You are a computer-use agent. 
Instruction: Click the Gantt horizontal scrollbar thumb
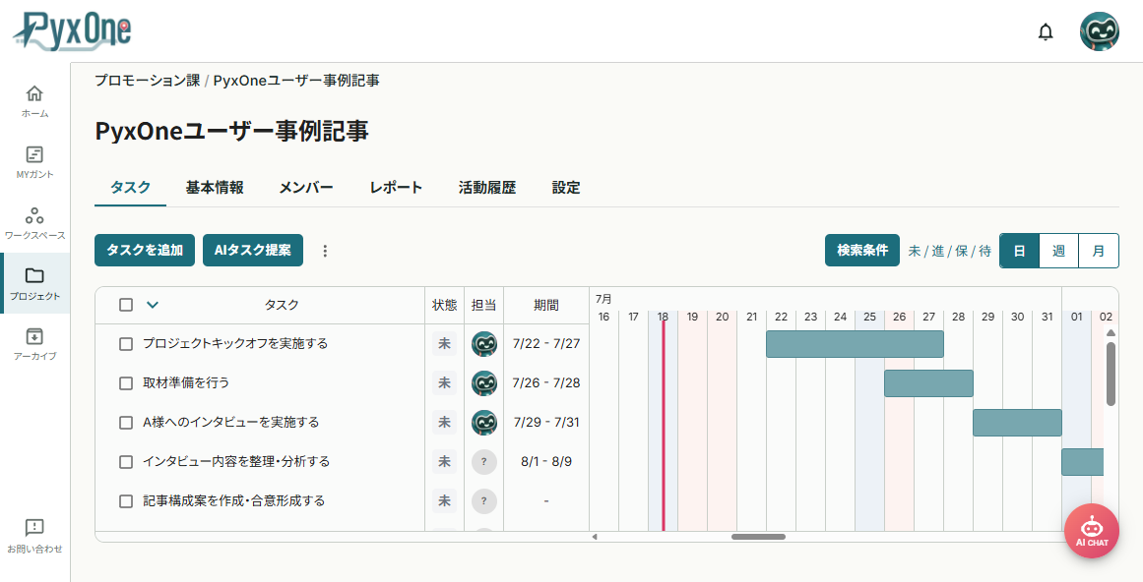(x=758, y=537)
